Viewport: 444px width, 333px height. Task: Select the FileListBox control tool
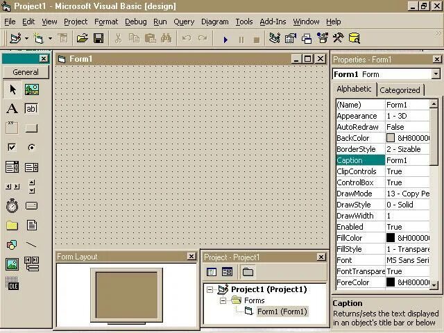tap(31, 225)
